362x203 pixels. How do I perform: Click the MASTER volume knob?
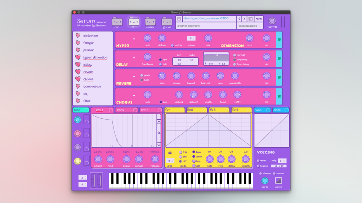[272, 21]
